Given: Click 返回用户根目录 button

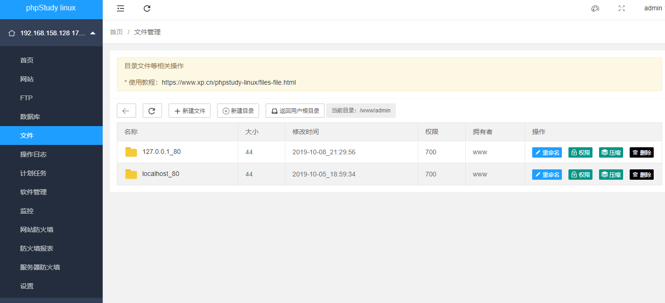Looking at the screenshot, I should (295, 111).
